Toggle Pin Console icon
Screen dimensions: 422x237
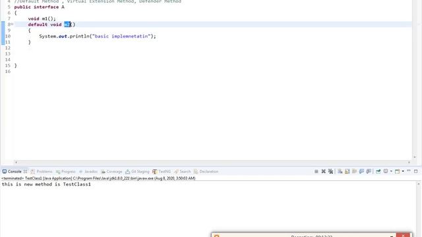point(378,171)
